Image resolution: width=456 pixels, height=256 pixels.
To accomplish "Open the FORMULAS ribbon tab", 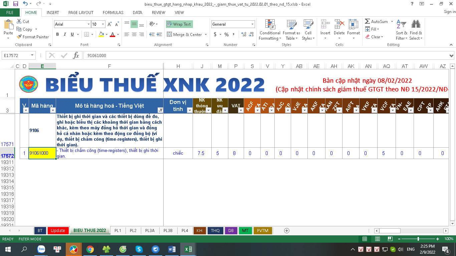I will click(113, 12).
